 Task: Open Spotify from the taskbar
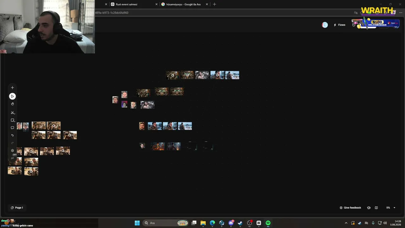[x=268, y=223]
